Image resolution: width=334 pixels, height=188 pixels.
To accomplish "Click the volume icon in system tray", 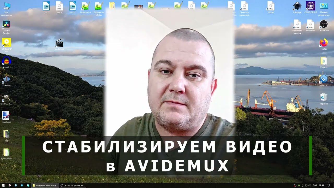I will (x=309, y=185).
